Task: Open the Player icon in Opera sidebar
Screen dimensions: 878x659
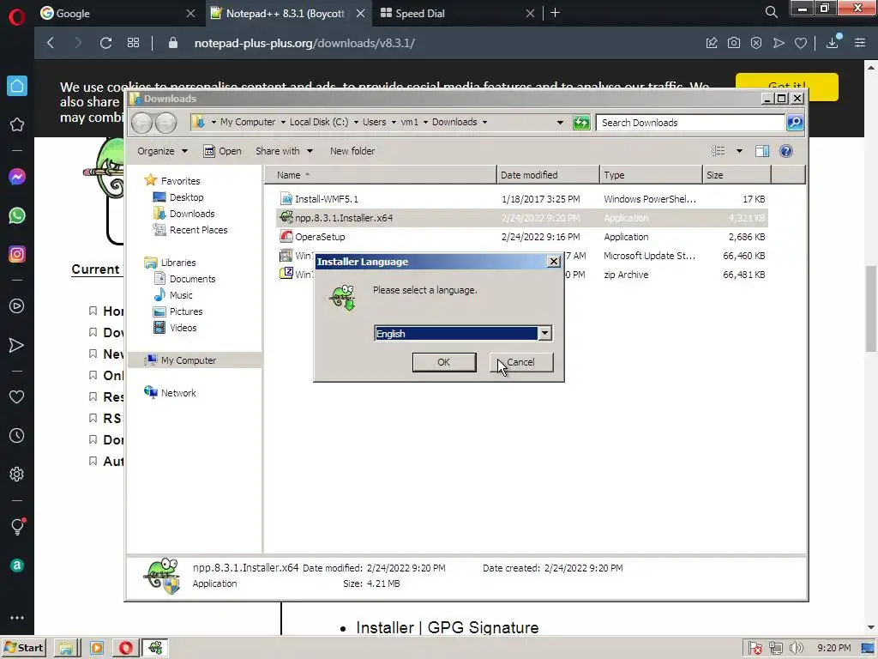Action: coord(17,306)
